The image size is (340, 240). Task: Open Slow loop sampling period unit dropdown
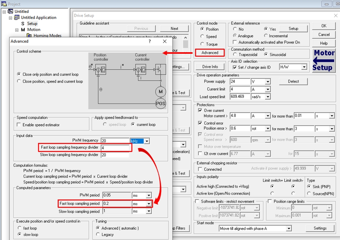pos(149,211)
